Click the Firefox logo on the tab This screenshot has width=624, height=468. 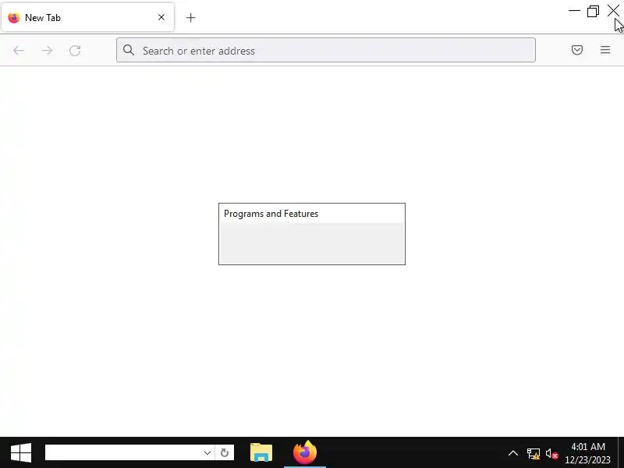click(x=14, y=17)
